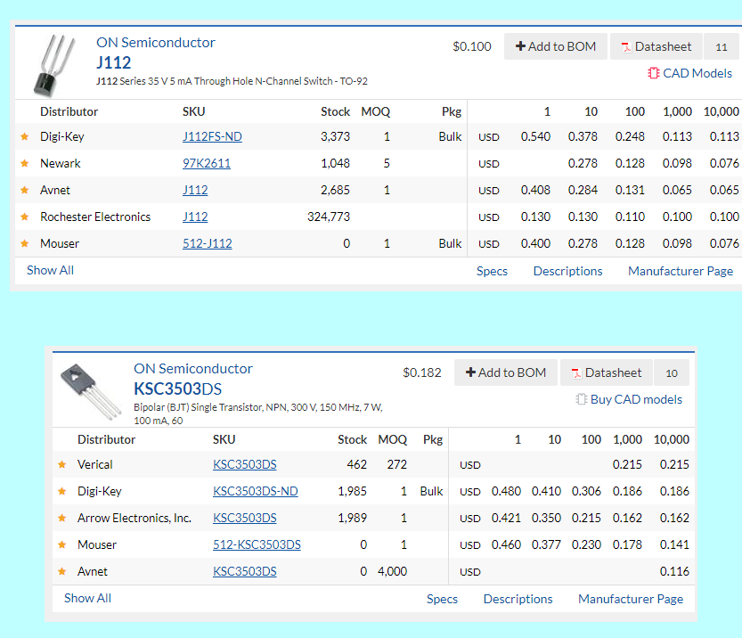Image resolution: width=742 pixels, height=638 pixels.
Task: Expand Show All distributors for KSC3503DS
Action: (x=87, y=598)
